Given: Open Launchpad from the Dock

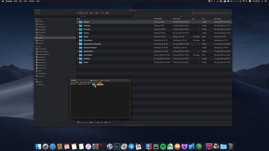Looking at the screenshot, I should [x=45, y=146].
